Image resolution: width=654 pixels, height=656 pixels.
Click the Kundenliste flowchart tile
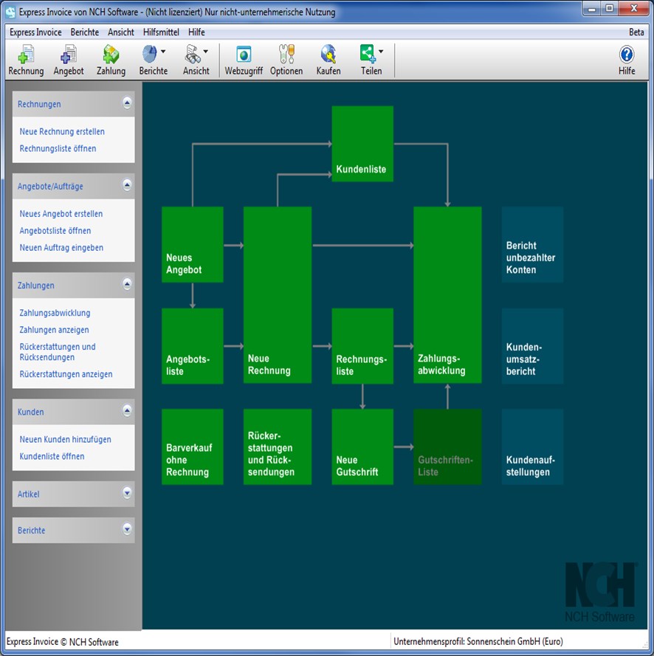[x=362, y=143]
